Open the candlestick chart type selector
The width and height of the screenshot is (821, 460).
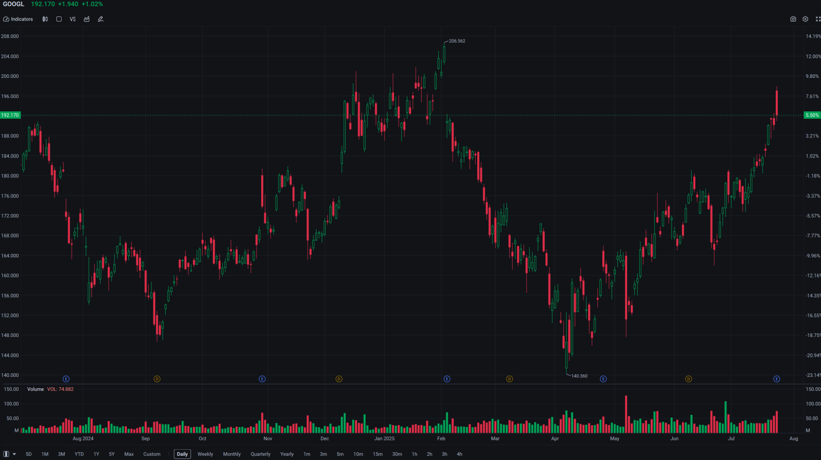[45, 19]
